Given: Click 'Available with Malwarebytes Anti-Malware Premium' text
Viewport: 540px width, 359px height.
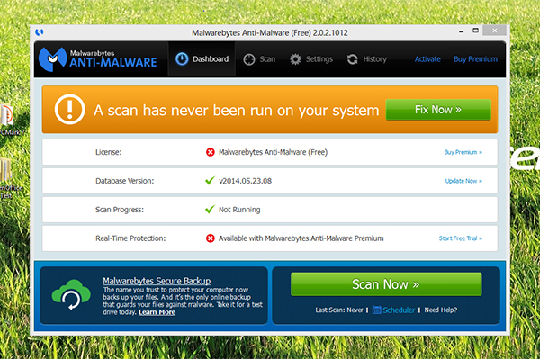Looking at the screenshot, I should (x=301, y=238).
